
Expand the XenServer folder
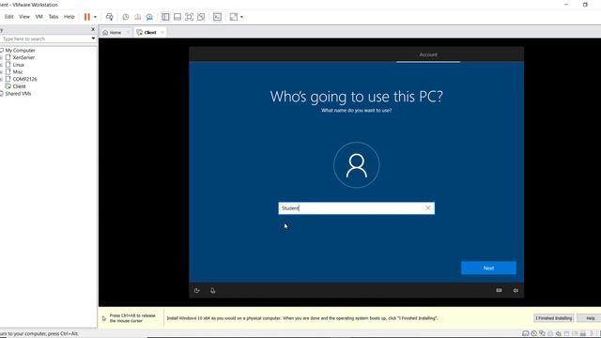(x=1, y=57)
